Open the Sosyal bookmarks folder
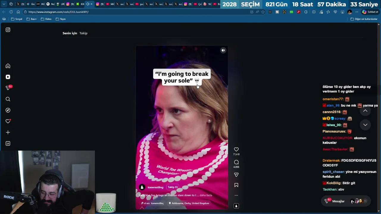 [17, 19]
